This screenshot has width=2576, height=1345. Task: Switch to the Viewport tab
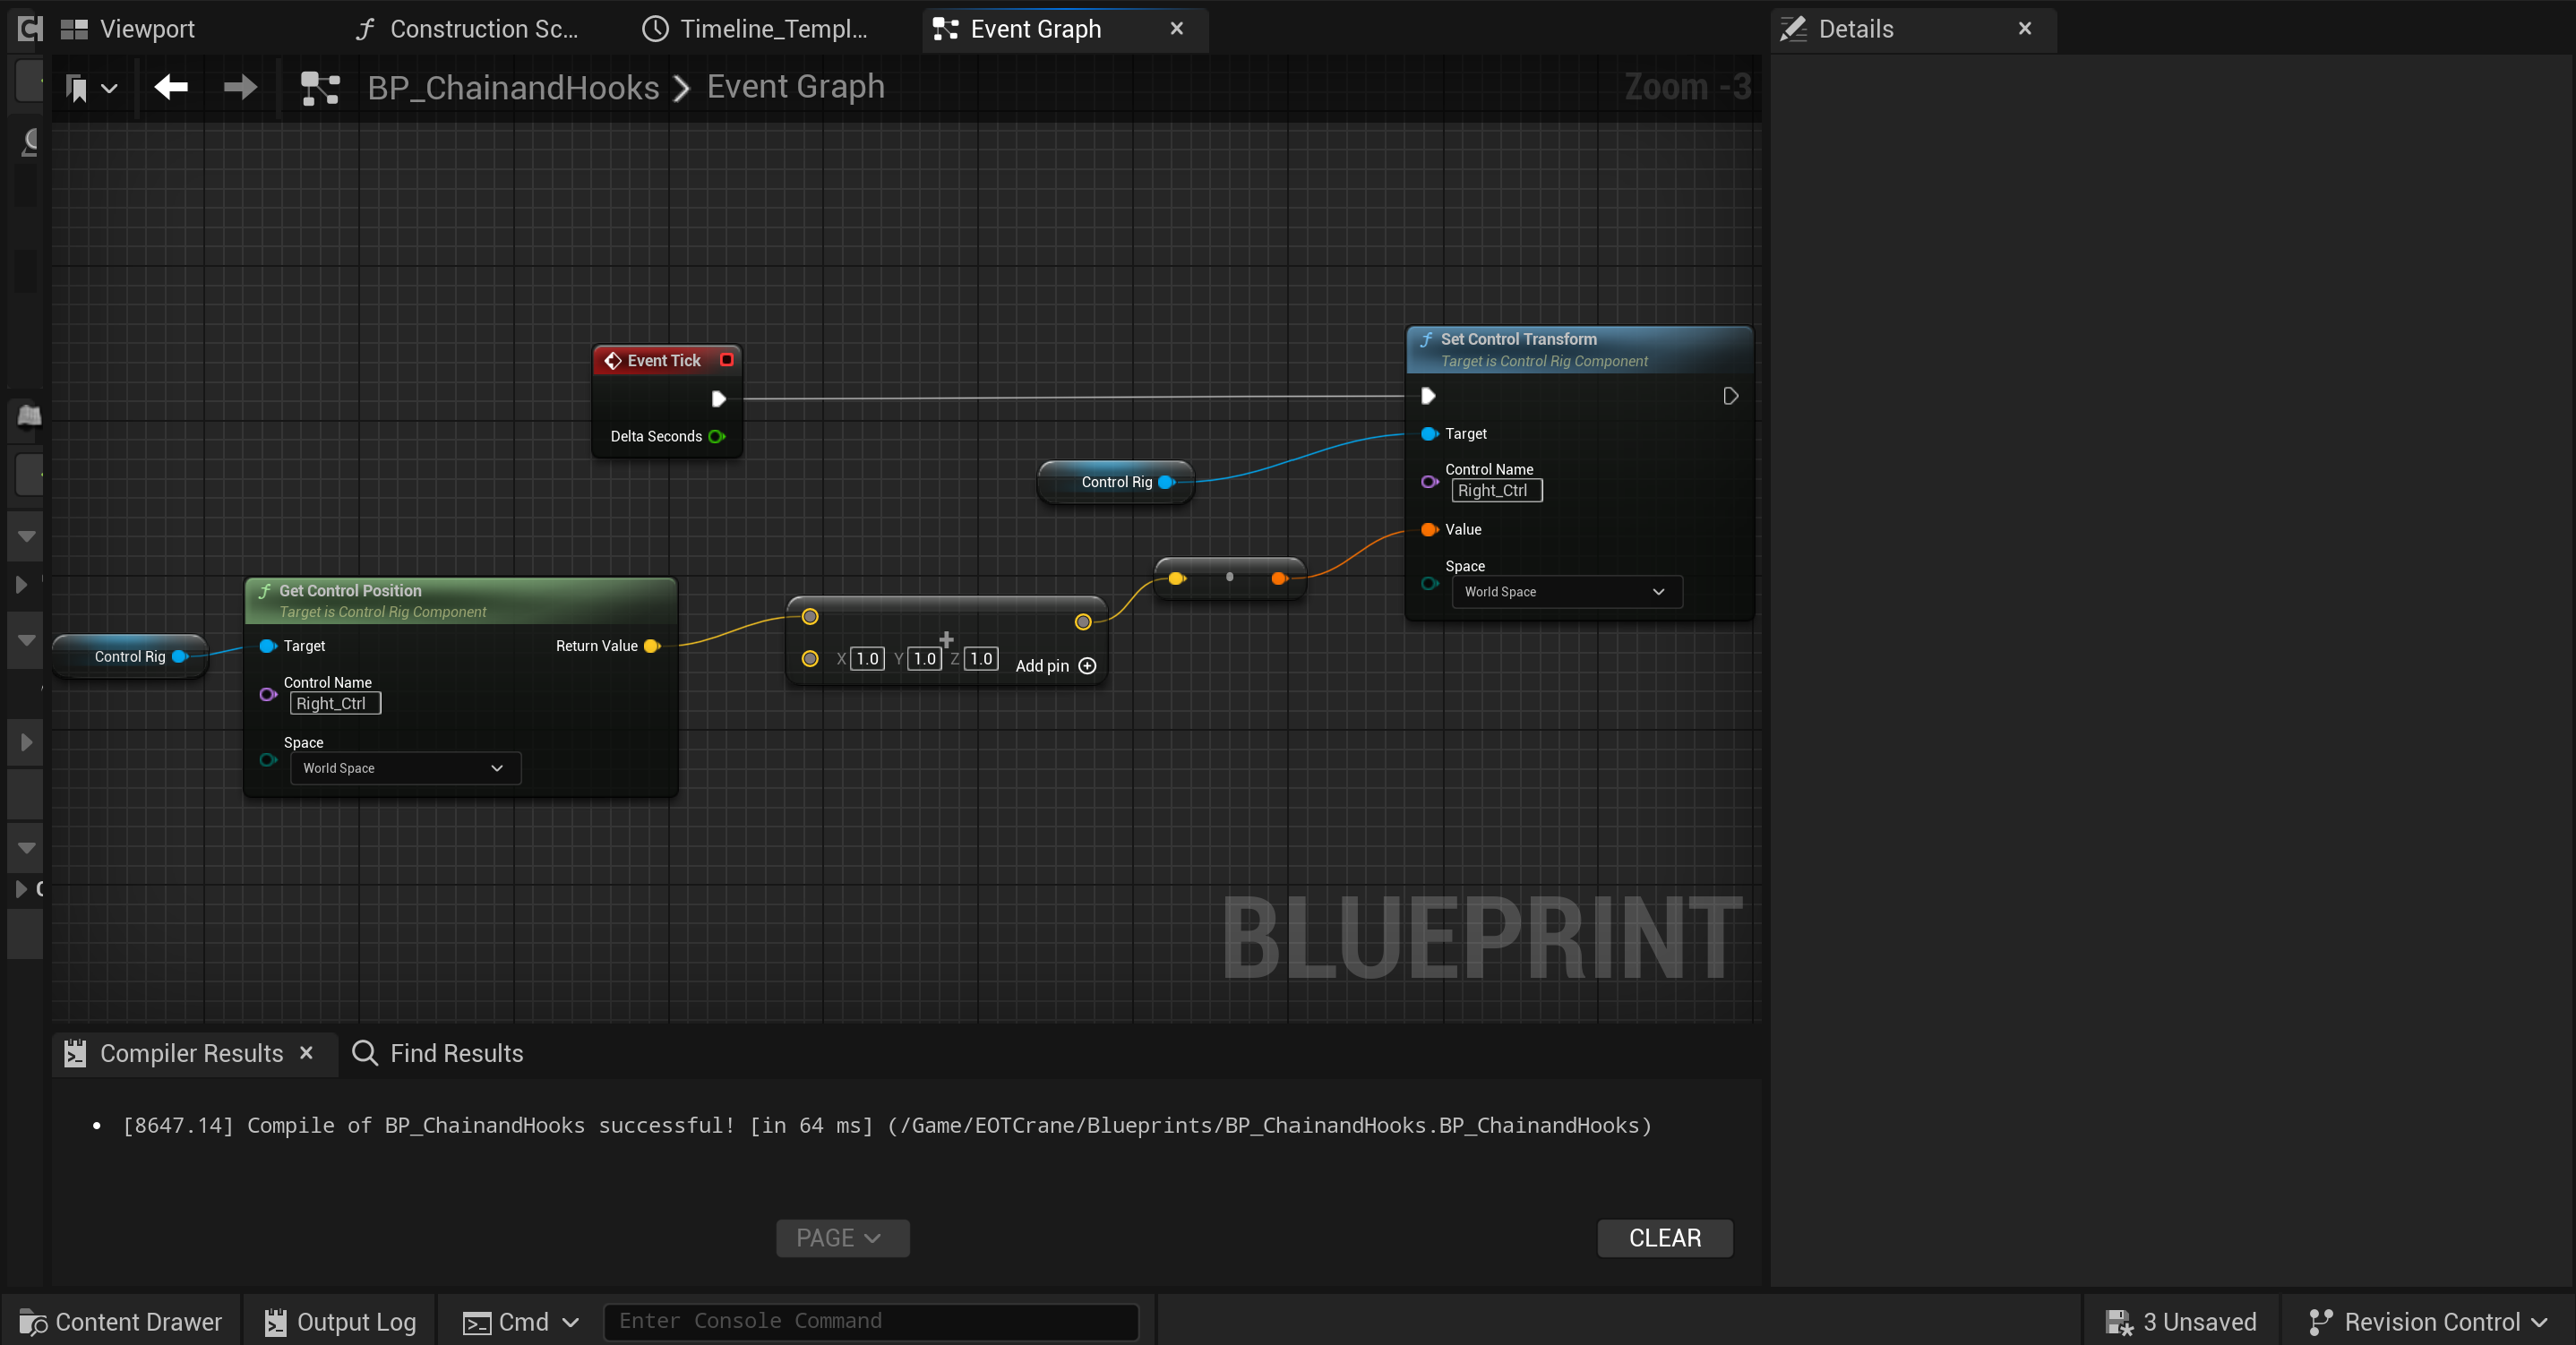tap(147, 28)
